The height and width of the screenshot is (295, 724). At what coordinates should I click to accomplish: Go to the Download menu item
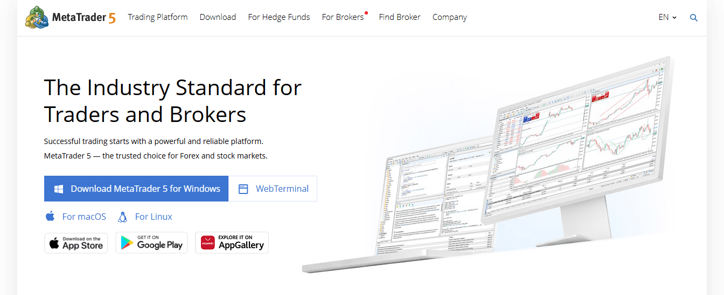pos(218,17)
